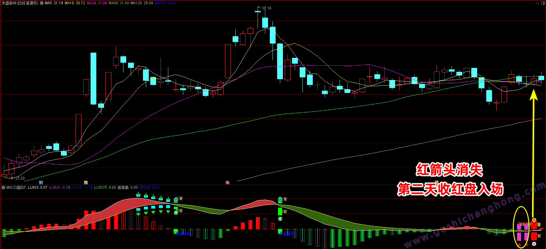
Task: Click the red plus circle icon in MACD panel
Action: coord(534,244)
